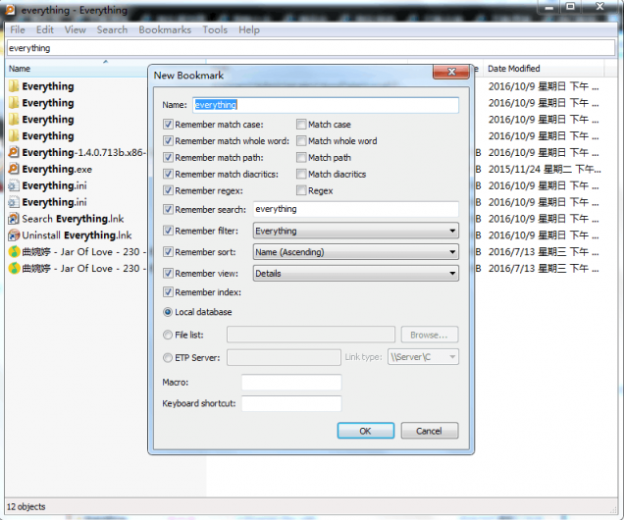Enable the Match case checkbox
This screenshot has height=520, width=624.
[301, 125]
